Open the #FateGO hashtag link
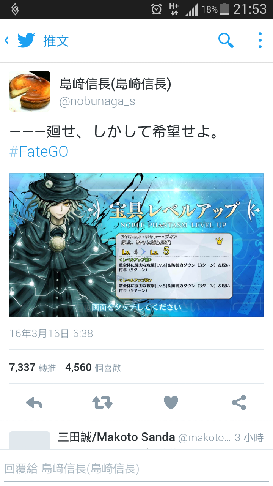 coord(39,151)
